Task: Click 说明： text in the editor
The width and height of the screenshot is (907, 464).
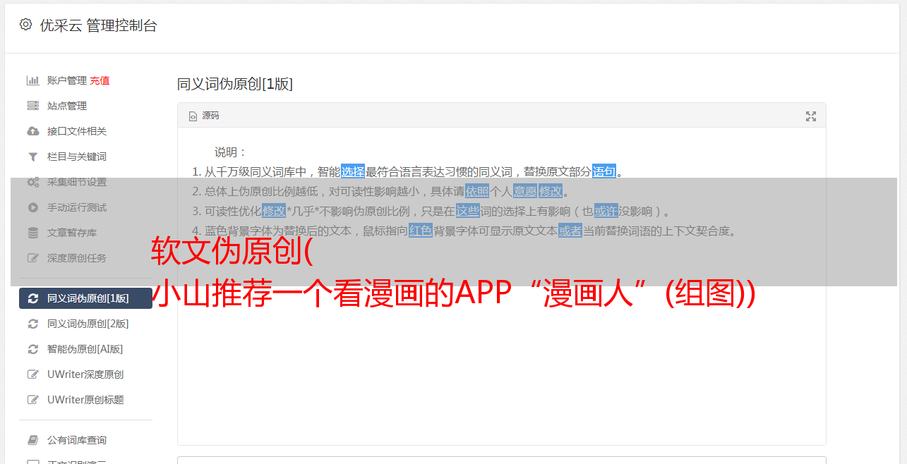Action: [x=231, y=152]
